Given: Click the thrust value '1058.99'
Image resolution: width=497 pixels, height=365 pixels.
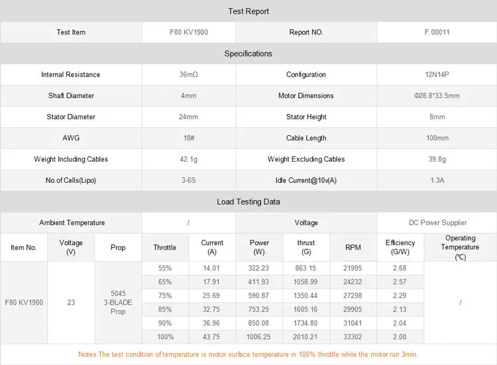Looking at the screenshot, I should pos(305,282).
